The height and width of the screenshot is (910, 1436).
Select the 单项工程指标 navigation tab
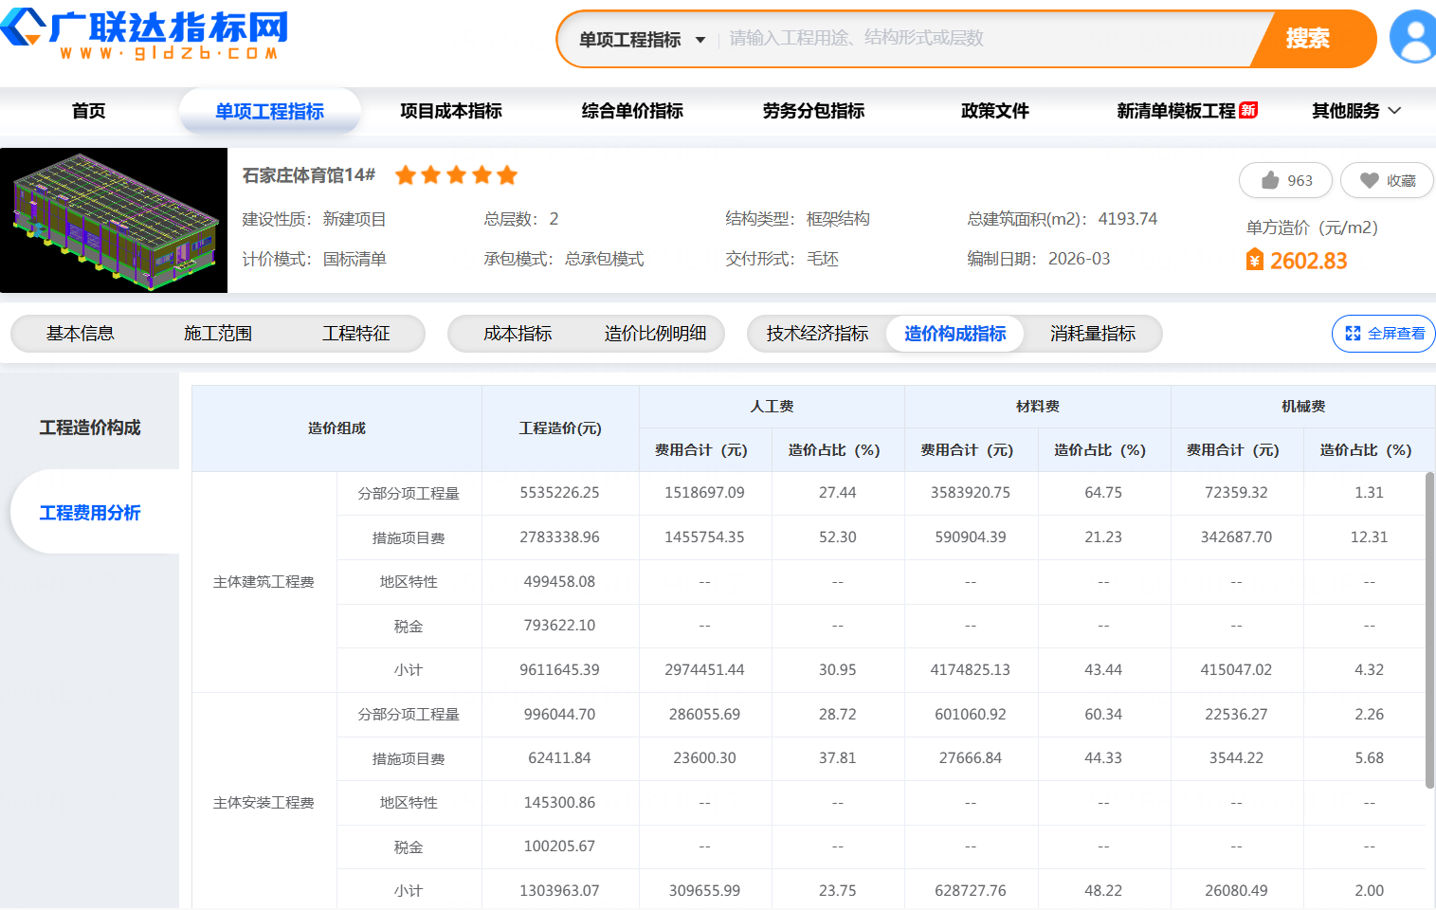(270, 111)
